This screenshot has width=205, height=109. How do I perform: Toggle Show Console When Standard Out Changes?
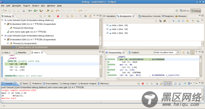[166, 84]
